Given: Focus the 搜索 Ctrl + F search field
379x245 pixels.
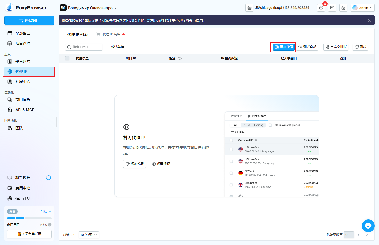Looking at the screenshot, I should coord(84,47).
